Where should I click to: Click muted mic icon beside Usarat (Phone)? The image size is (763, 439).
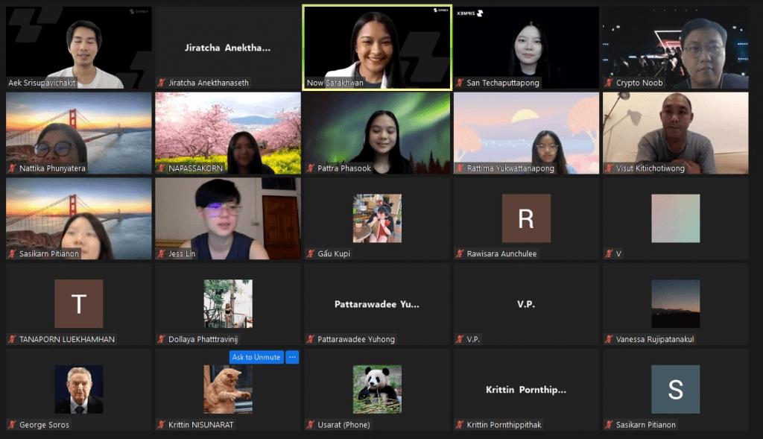311,425
